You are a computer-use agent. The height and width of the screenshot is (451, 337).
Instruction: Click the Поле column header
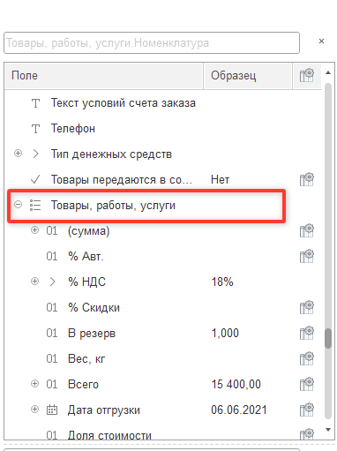point(104,76)
